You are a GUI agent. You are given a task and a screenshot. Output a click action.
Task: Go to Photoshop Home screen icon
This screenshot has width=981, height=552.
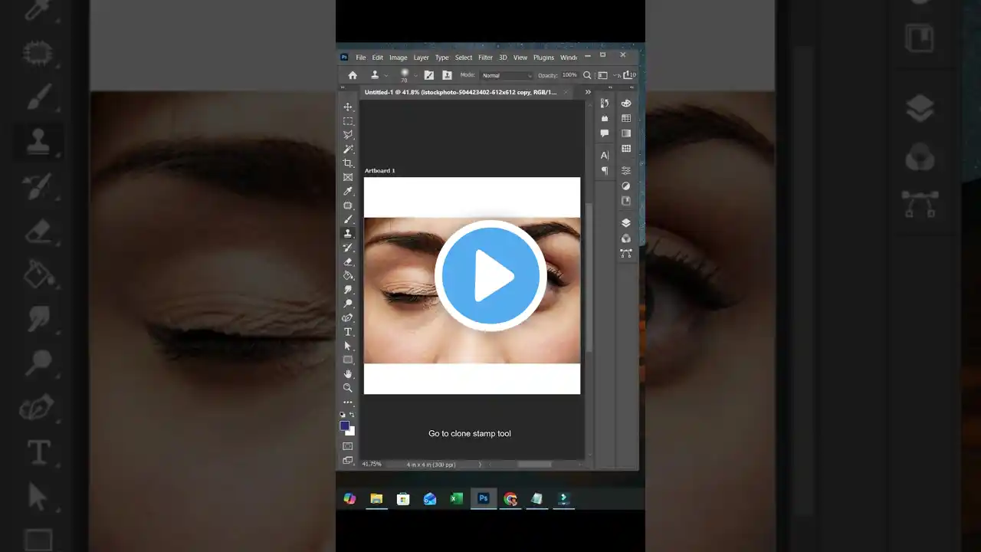(353, 75)
